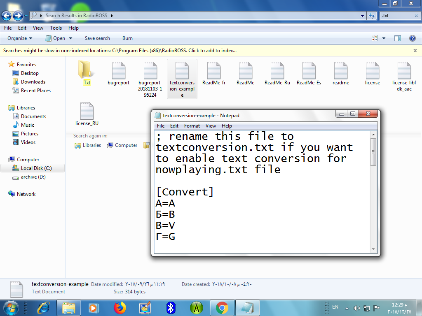Select Recent Places in sidebar

[x=32, y=91]
